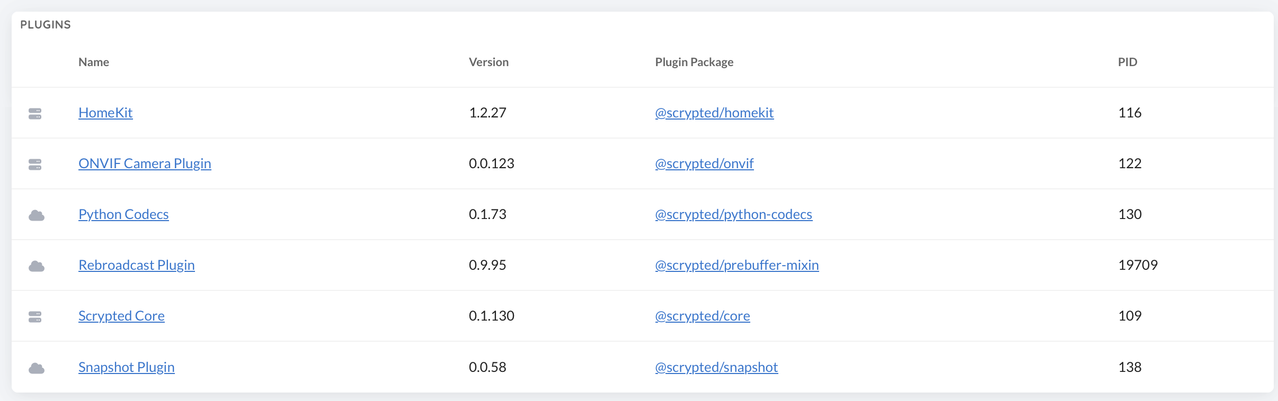This screenshot has width=1278, height=401.
Task: Visit the @scrypted/homekit package link
Action: [714, 113]
